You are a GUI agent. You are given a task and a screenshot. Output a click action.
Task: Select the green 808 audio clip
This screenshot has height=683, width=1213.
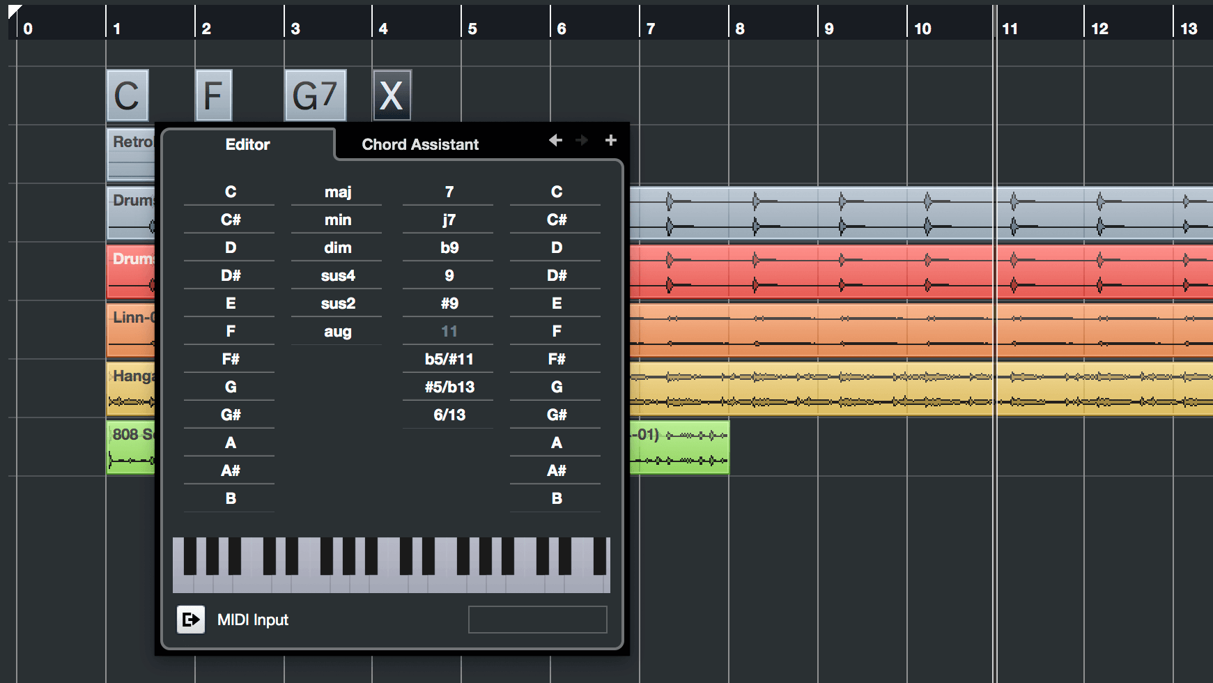pos(679,447)
